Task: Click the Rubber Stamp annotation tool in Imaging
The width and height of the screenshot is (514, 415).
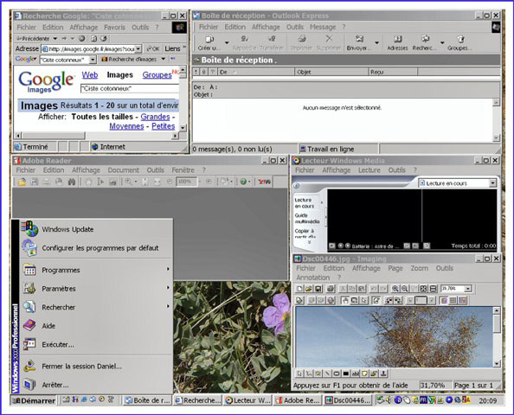Action: tap(382, 373)
